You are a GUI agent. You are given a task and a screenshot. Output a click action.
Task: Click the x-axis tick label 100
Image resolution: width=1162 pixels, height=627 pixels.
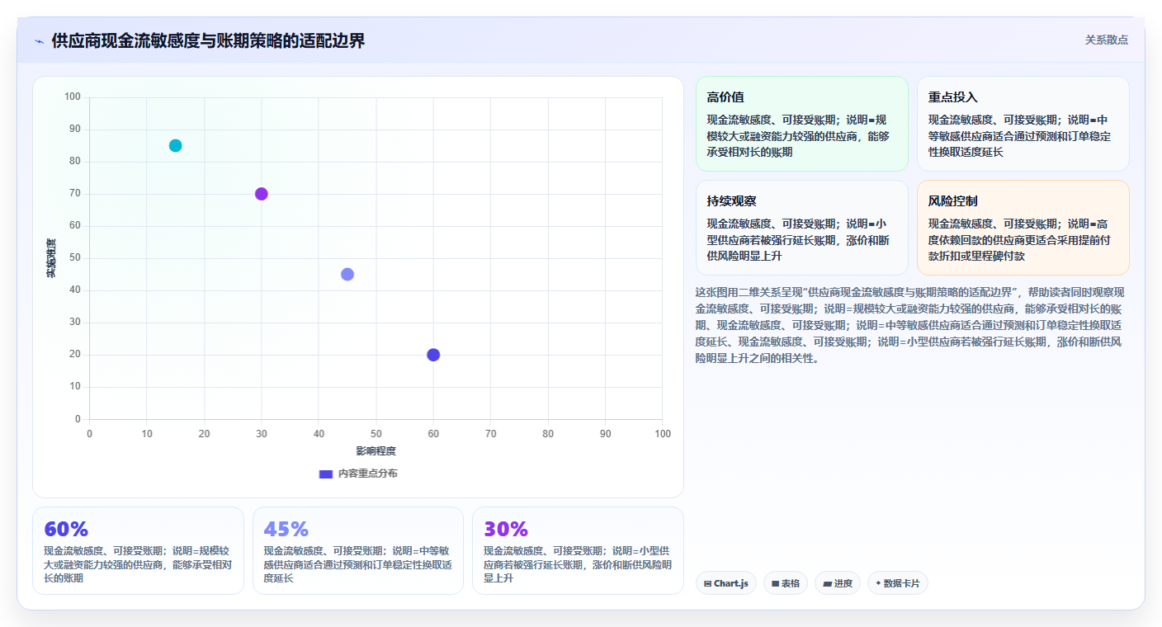tap(662, 434)
